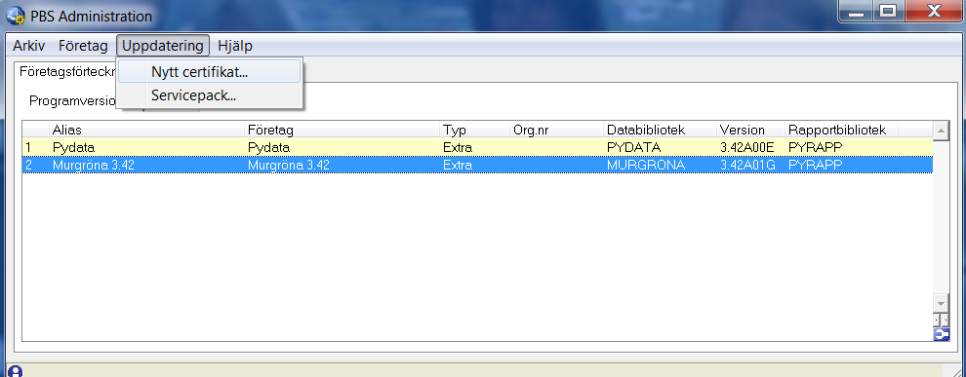The image size is (966, 377).
Task: Click Murgröna 3.42 in the Företag column
Action: pyautogui.click(x=288, y=166)
